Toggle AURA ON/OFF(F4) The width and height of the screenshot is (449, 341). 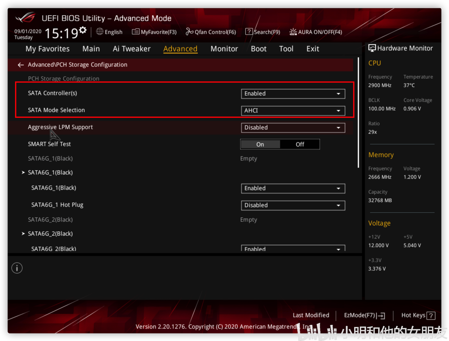(316, 32)
